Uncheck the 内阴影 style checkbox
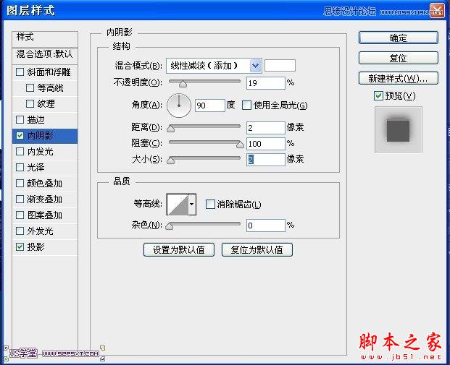The width and height of the screenshot is (450, 365). click(x=20, y=135)
